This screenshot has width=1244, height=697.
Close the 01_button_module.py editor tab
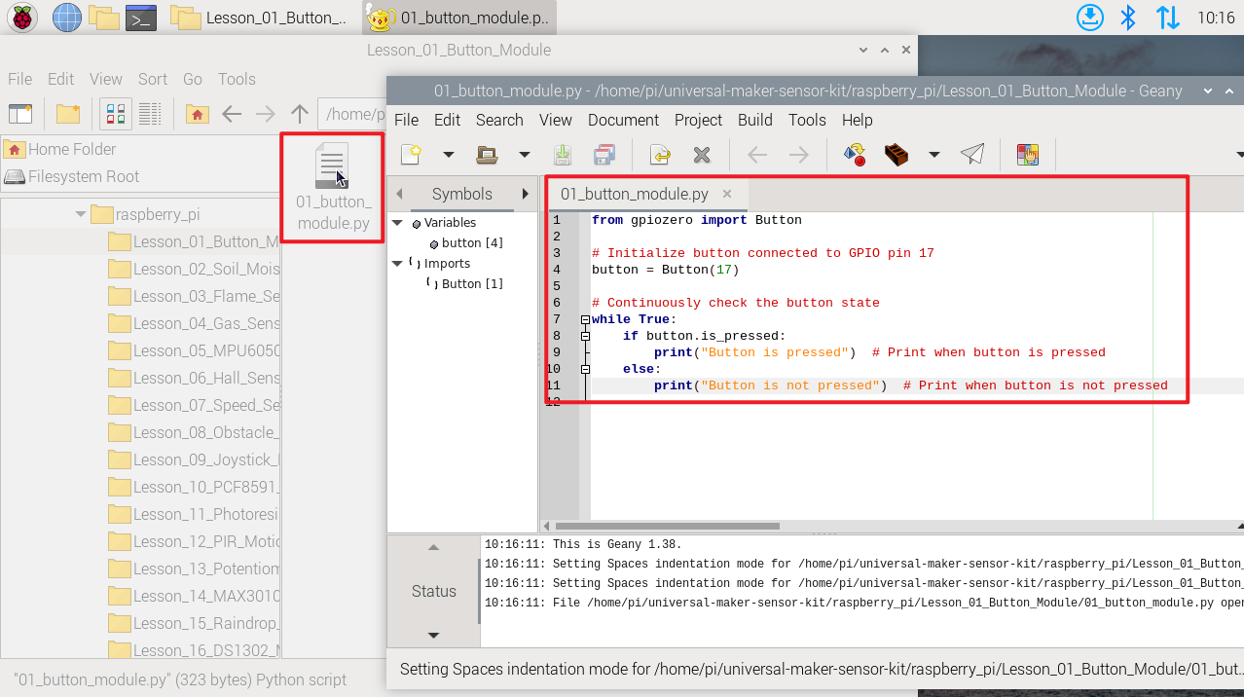click(727, 194)
